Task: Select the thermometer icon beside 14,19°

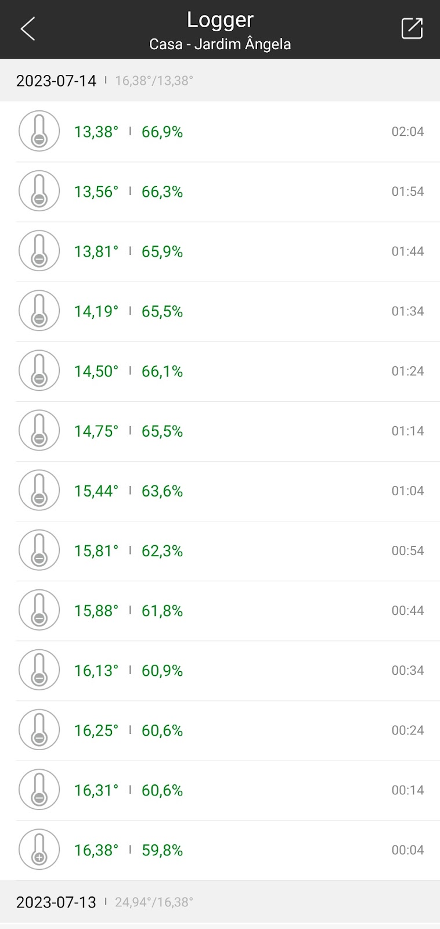Action: pyautogui.click(x=39, y=311)
